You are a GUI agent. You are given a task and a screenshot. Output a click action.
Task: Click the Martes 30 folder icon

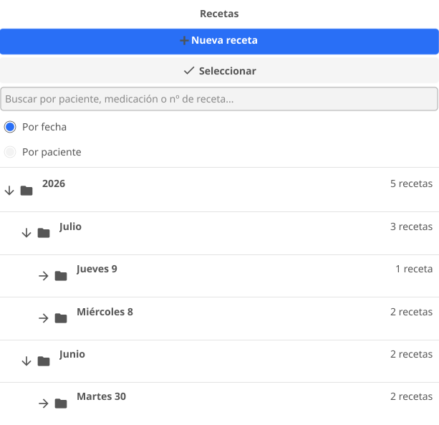pos(61,403)
